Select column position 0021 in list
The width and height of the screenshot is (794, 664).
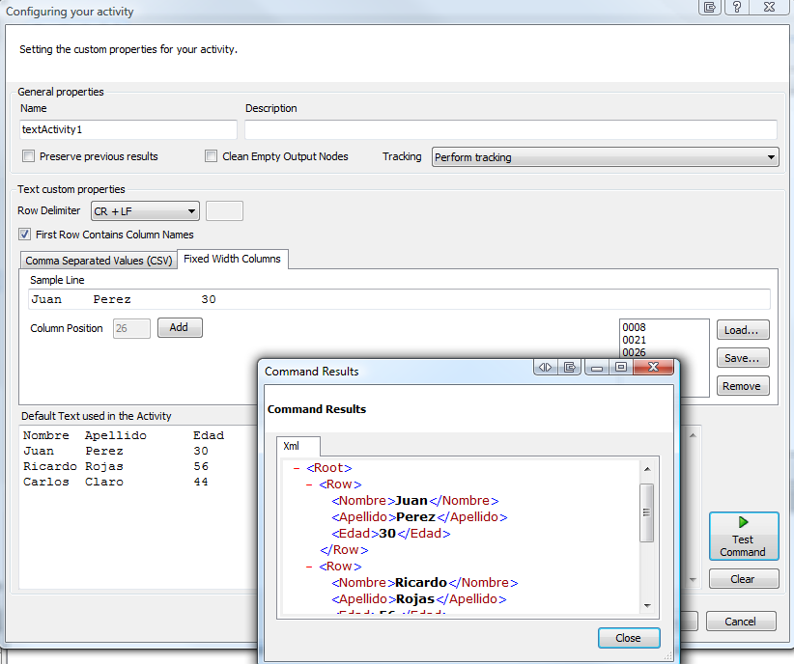point(634,340)
